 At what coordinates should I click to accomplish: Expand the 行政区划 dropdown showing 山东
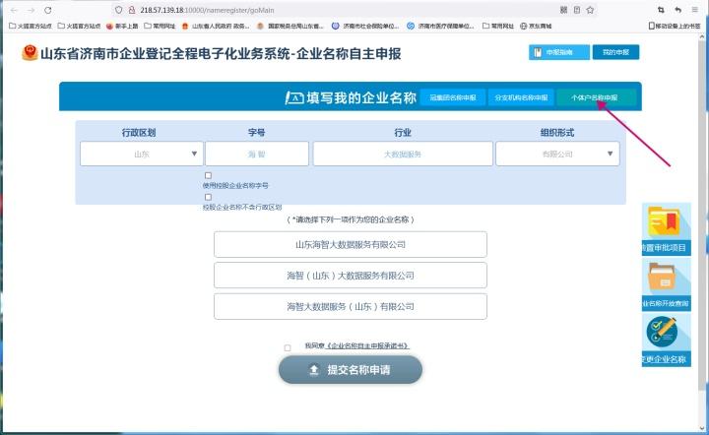point(142,154)
